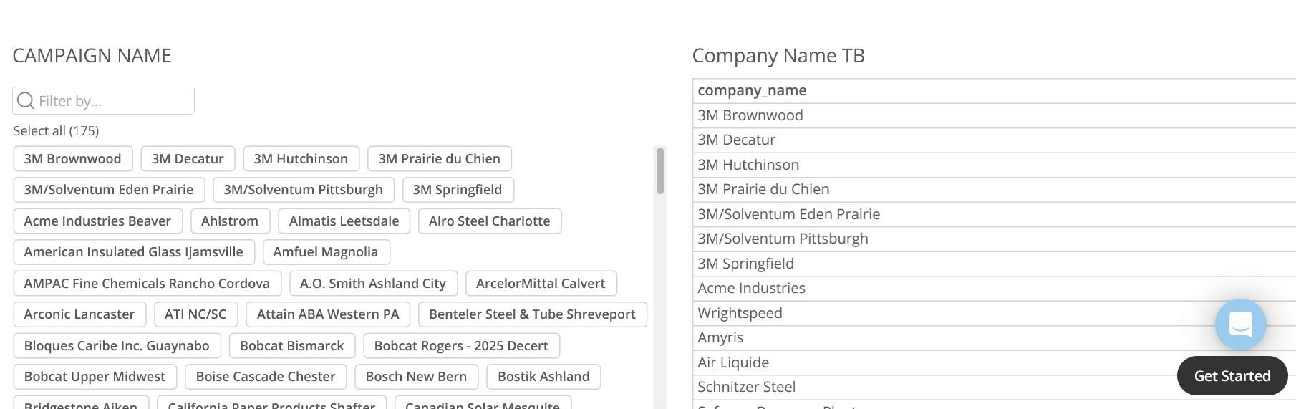Viewport: 1296px width, 409px height.
Task: Select the Bostik Ashland chip
Action: click(x=543, y=377)
